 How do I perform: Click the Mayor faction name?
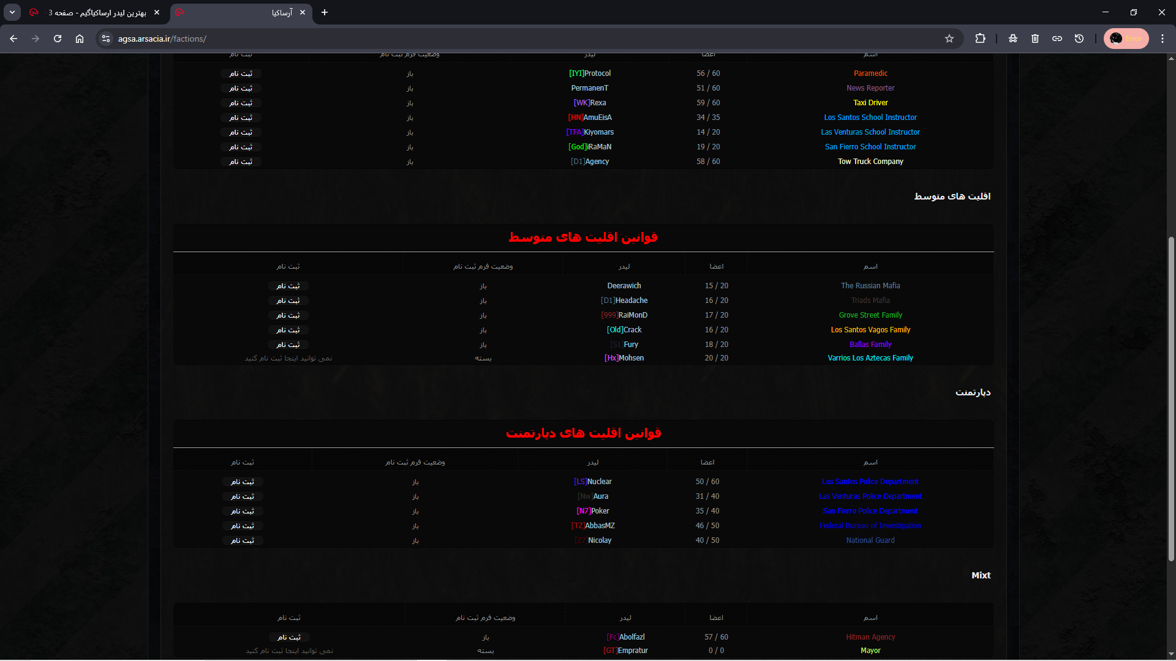pyautogui.click(x=870, y=651)
